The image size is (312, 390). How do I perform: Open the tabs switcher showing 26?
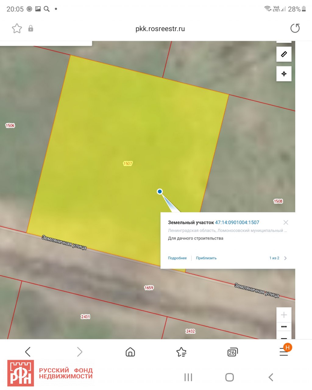tap(232, 352)
